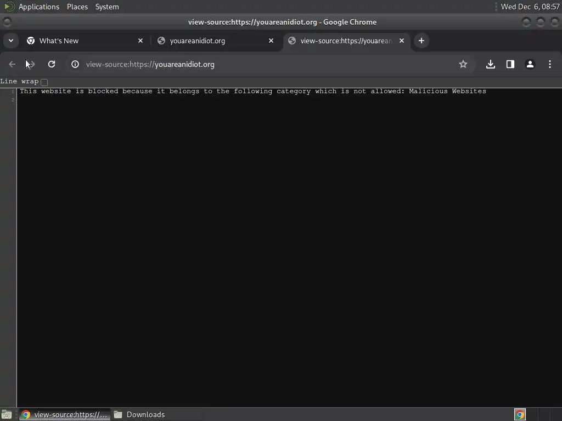The height and width of the screenshot is (421, 562).
Task: Open the Places menu
Action: pyautogui.click(x=77, y=7)
